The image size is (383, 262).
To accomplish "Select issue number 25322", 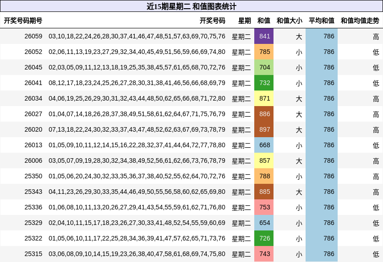I will coord(33,238).
